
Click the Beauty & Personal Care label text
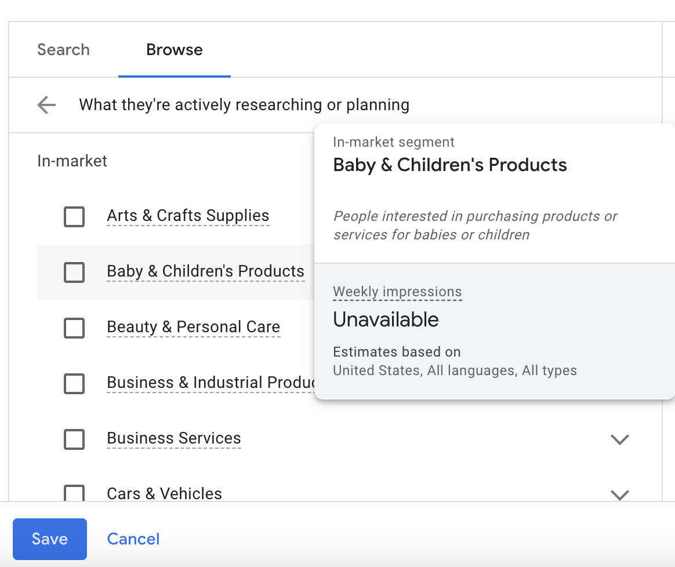tap(193, 327)
